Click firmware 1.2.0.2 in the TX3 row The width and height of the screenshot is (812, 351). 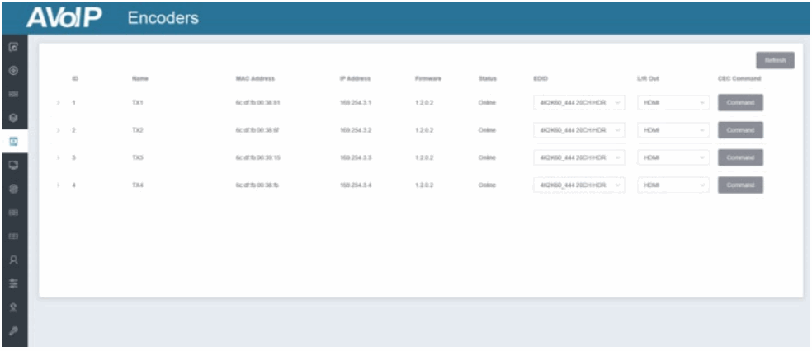pyautogui.click(x=424, y=157)
